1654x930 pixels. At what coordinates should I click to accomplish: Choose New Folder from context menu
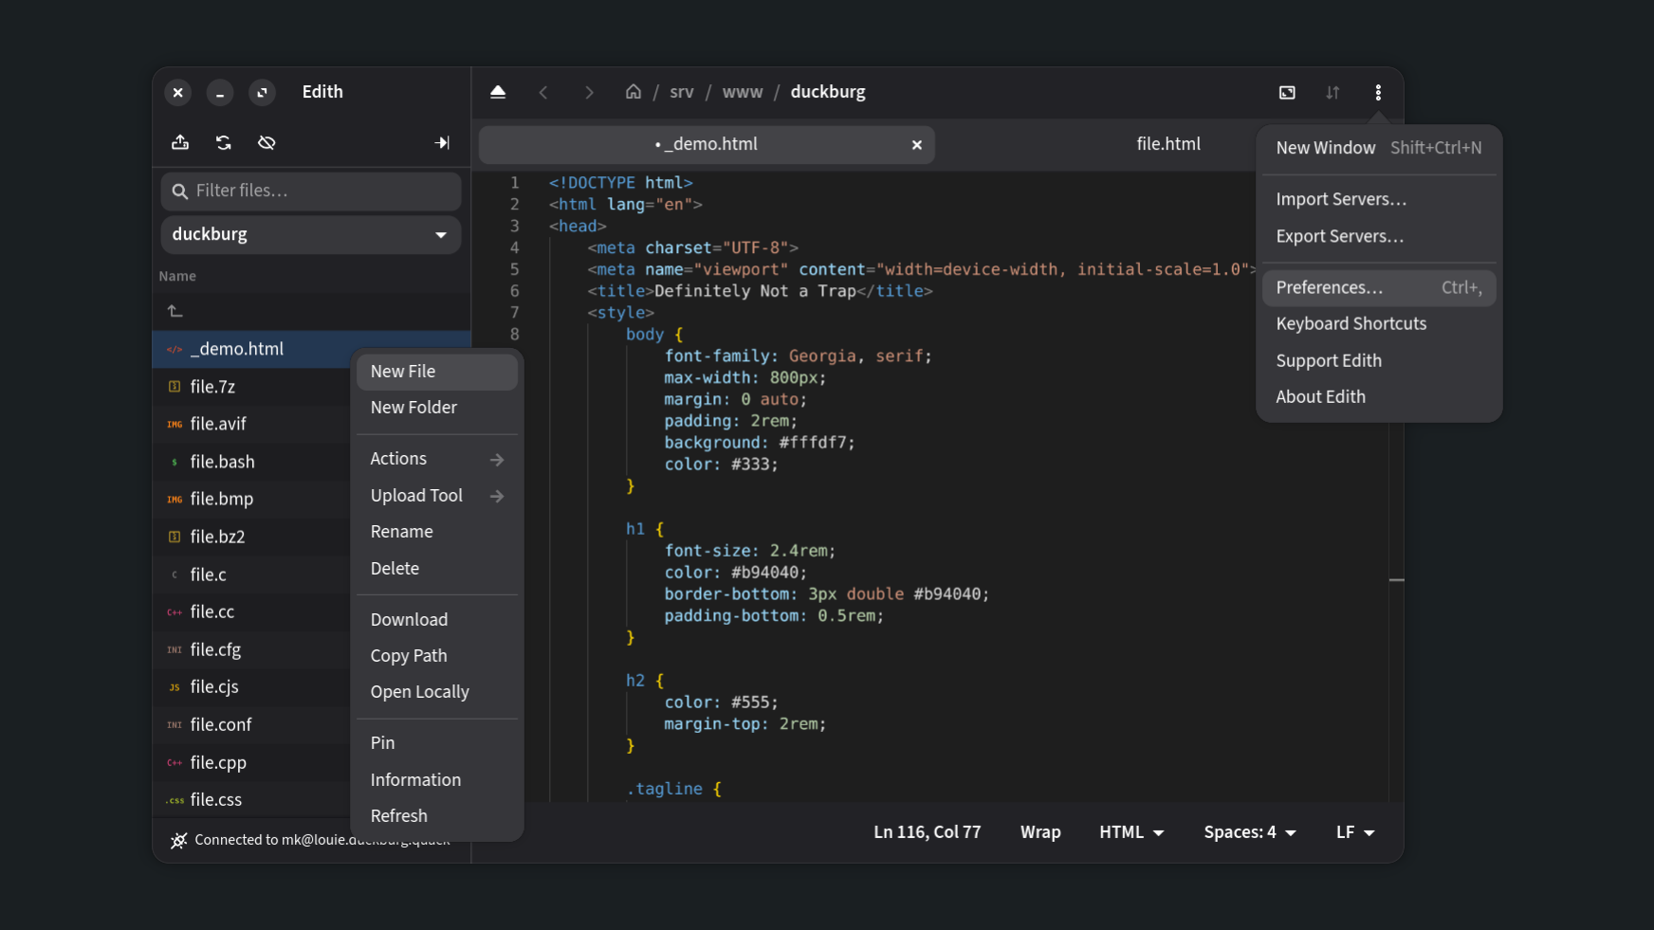tap(437, 408)
